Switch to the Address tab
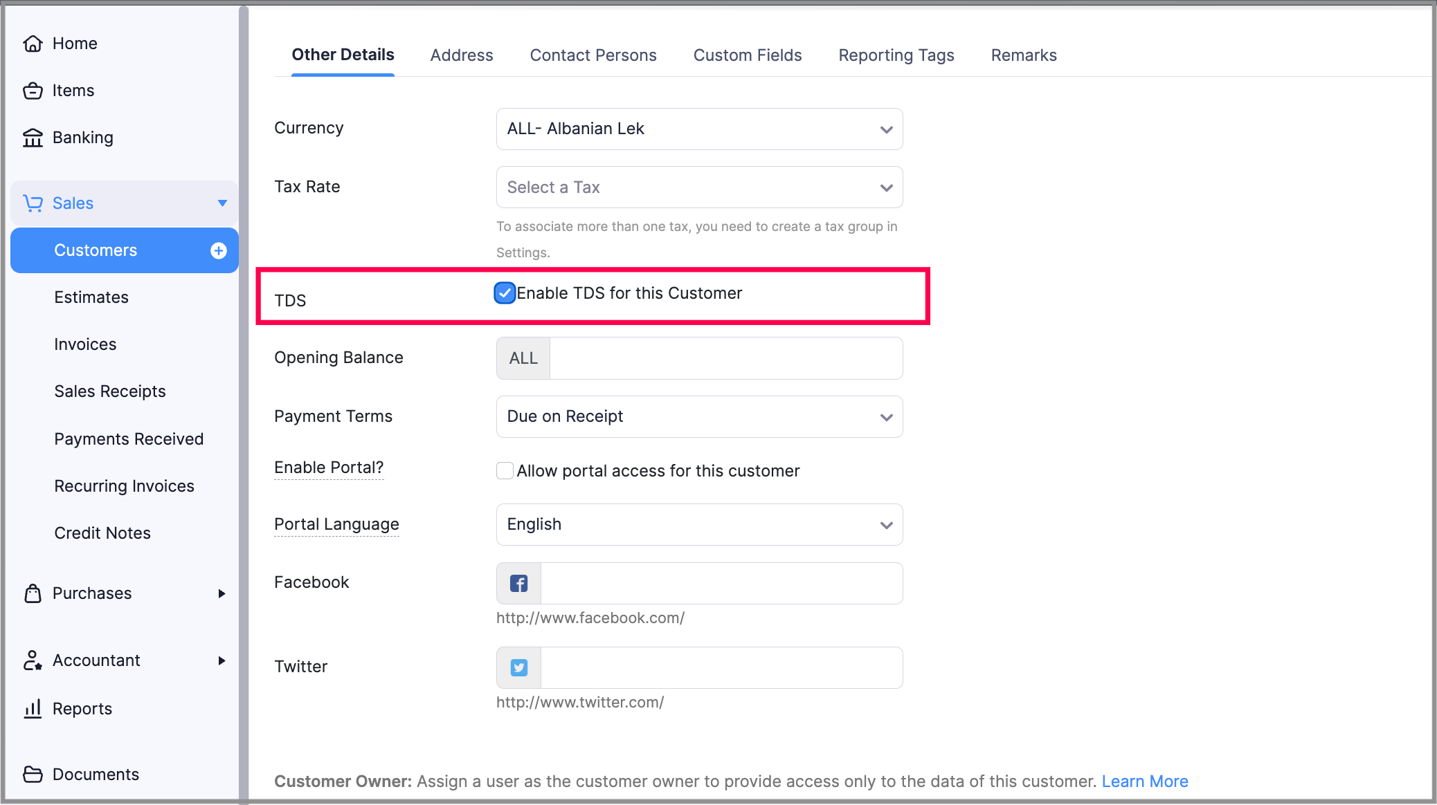 pos(462,55)
